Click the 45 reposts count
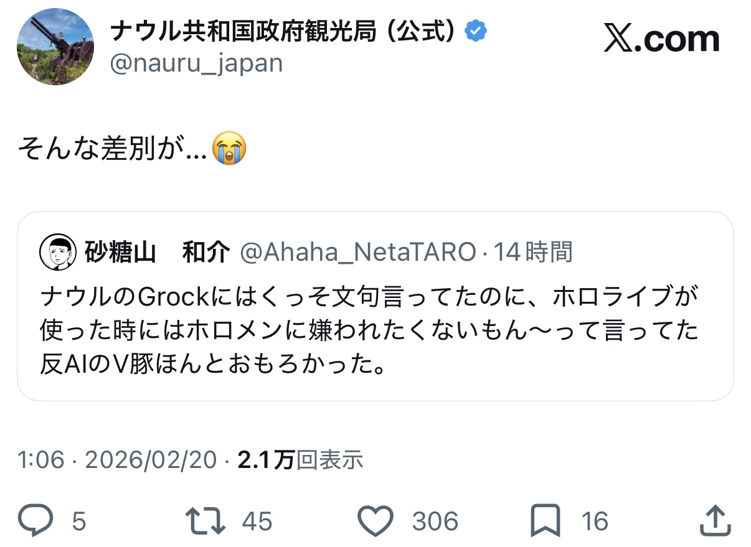Viewport: 751px width, 547px height. pyautogui.click(x=257, y=521)
